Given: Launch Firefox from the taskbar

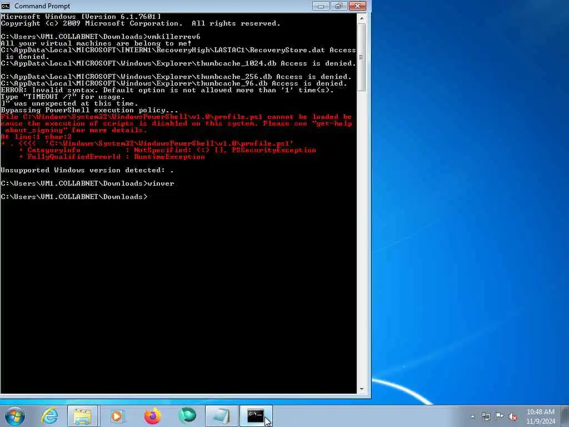Looking at the screenshot, I should click(152, 416).
